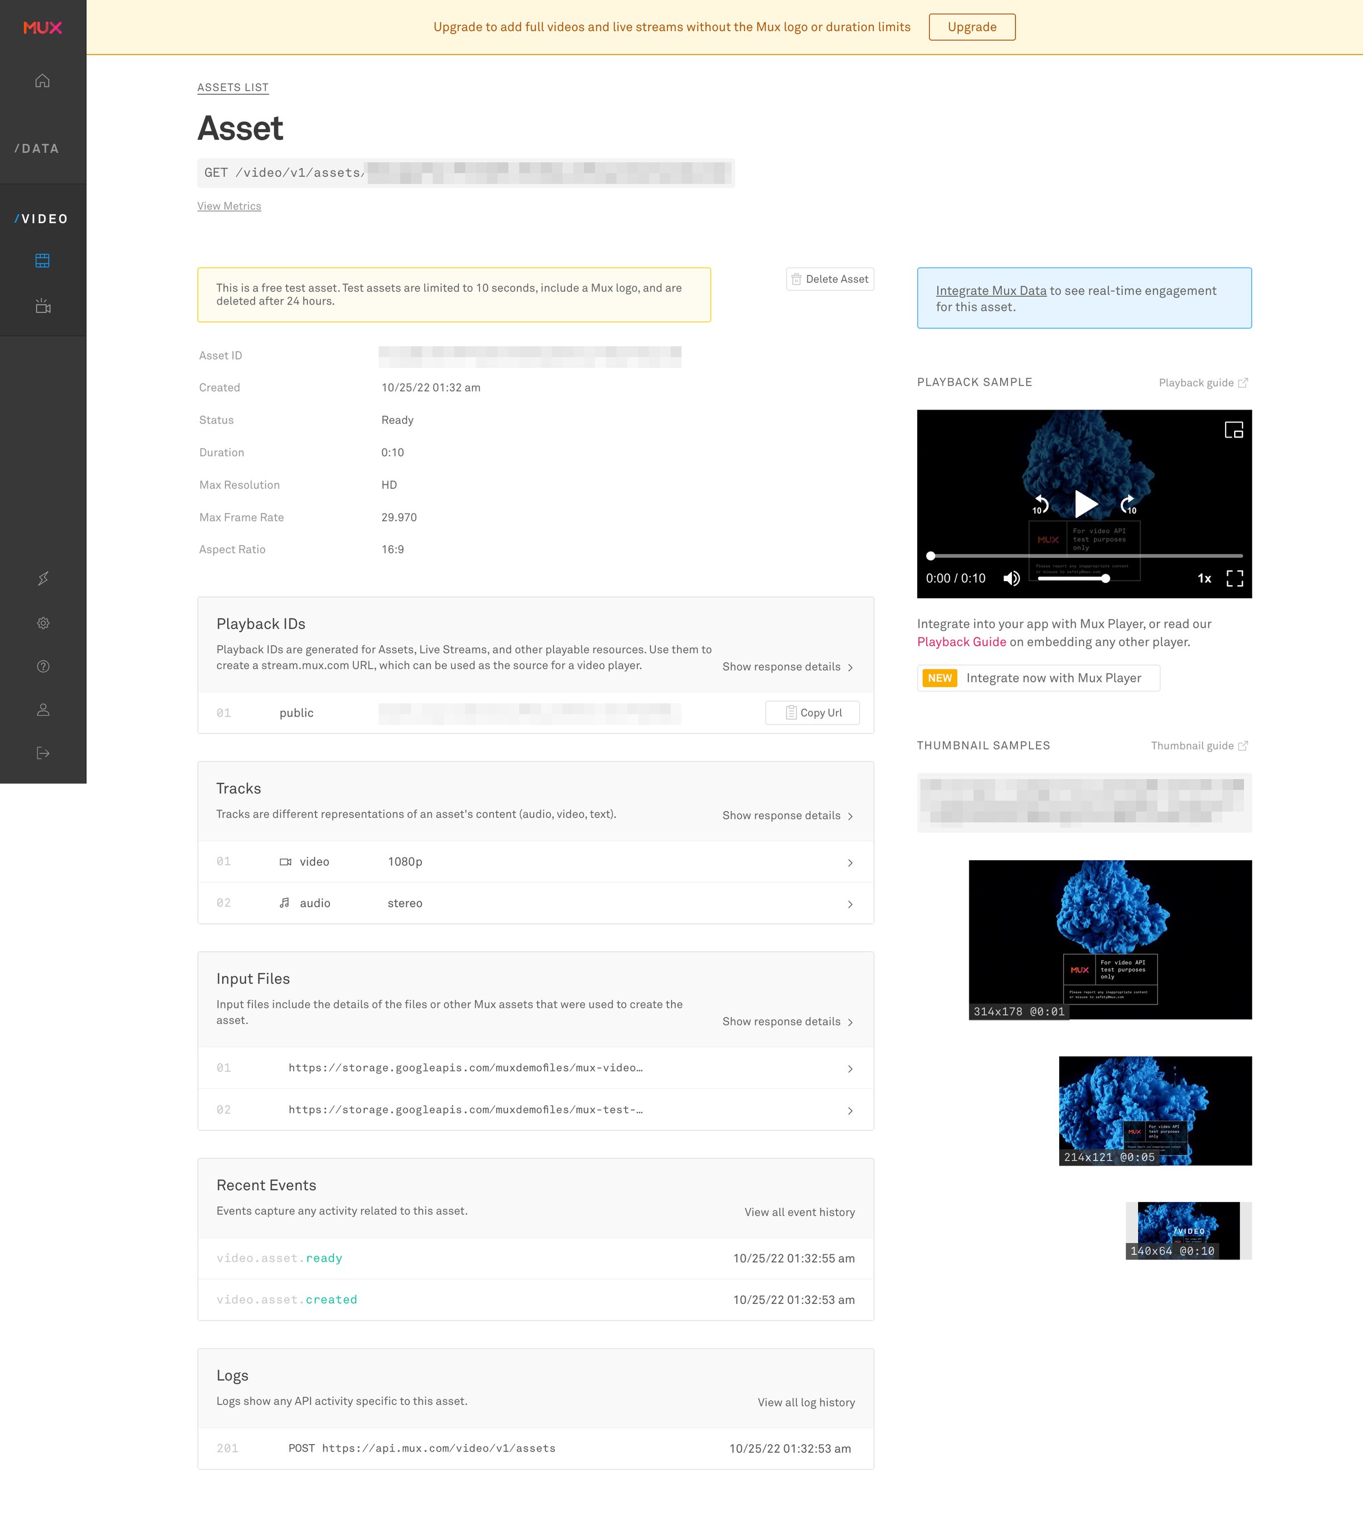
Task: Open the 214x121 @0:05 thumbnail
Action: pyautogui.click(x=1155, y=1111)
